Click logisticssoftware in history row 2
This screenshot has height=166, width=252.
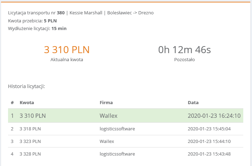pos(117,129)
